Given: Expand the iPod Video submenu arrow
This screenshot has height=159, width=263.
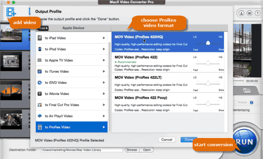Looking at the screenshot, I should 104,49.
